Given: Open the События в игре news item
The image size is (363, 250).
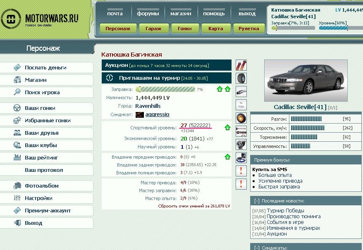Looking at the screenshot, I should (285, 222).
